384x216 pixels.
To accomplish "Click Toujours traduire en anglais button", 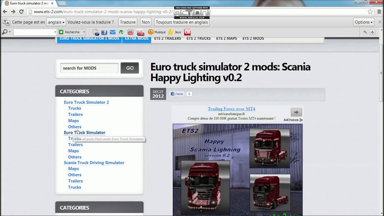I will (x=182, y=22).
